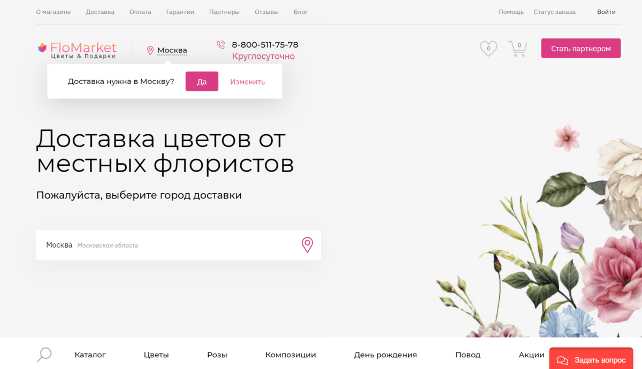The width and height of the screenshot is (642, 369).
Task: Click the pink location pin in city input
Action: tap(307, 245)
